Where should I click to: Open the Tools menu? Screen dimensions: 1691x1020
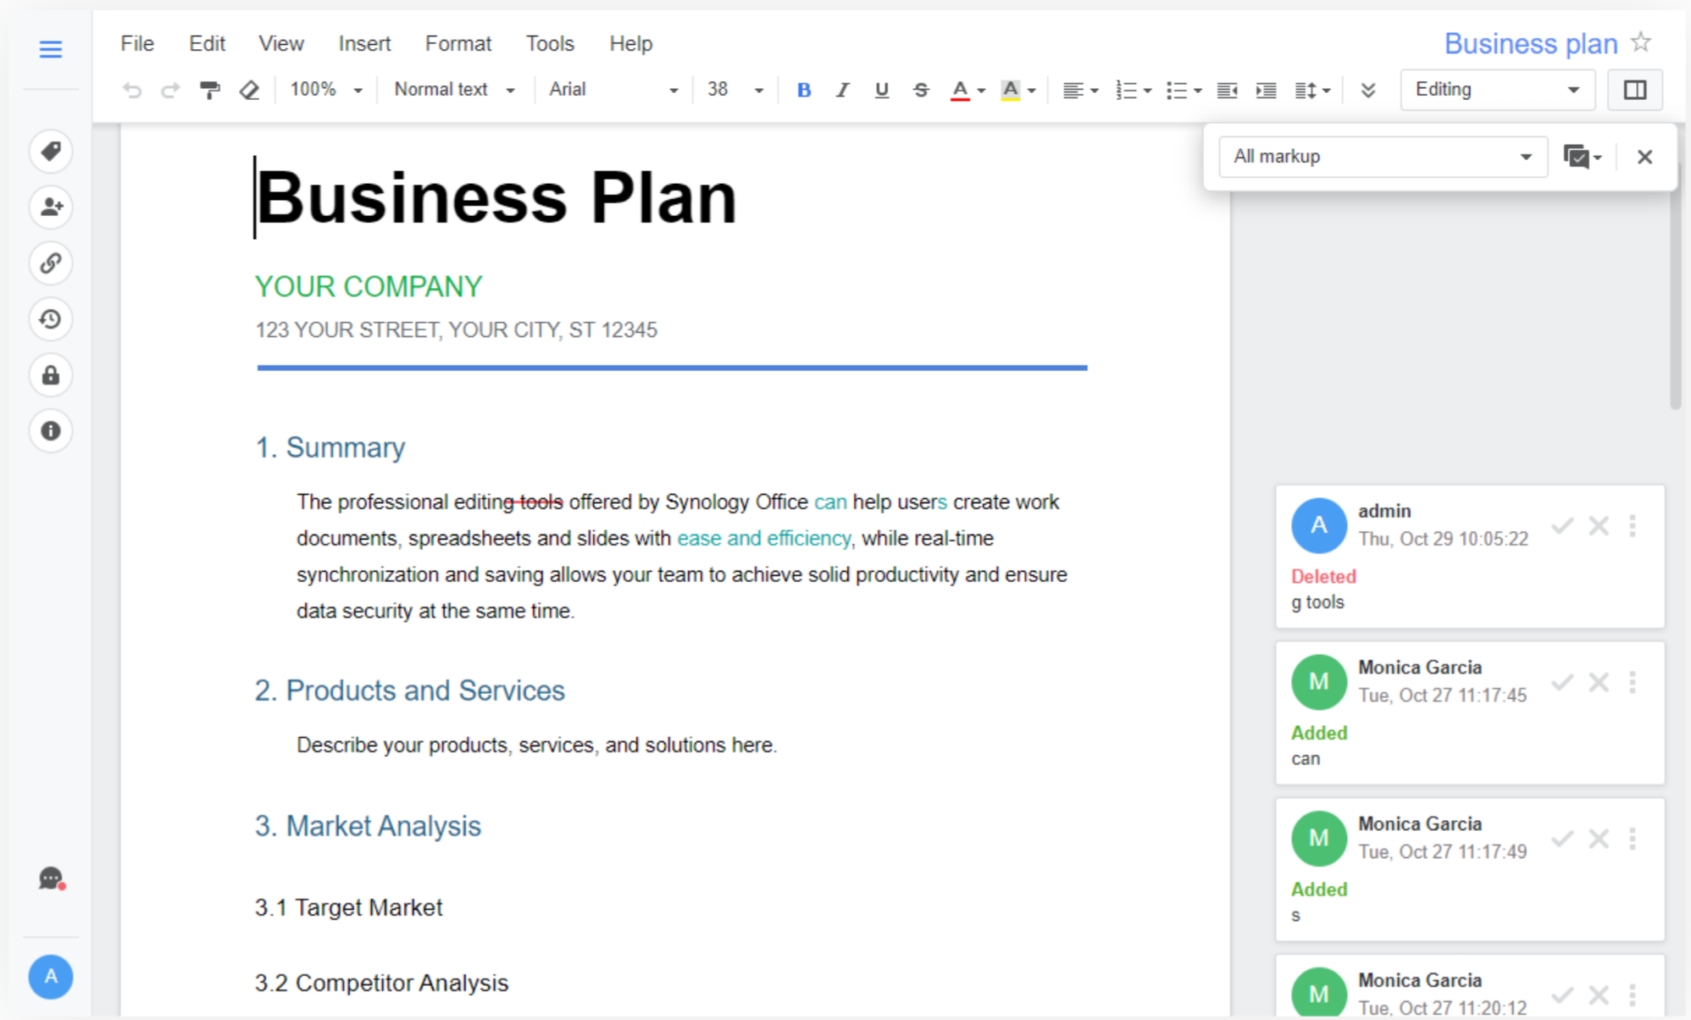point(550,43)
